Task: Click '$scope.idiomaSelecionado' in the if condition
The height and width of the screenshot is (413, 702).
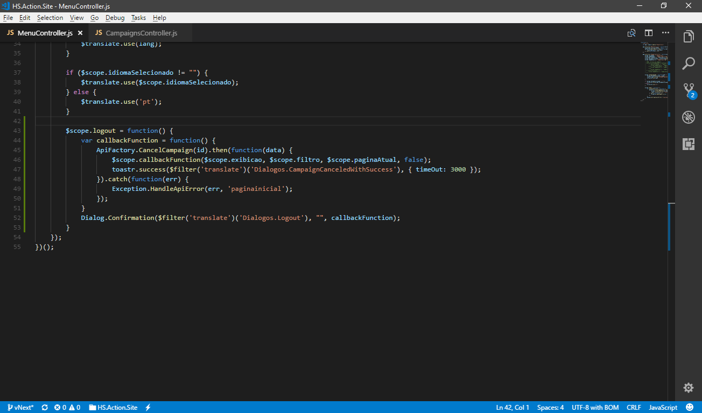Action: pyautogui.click(x=127, y=73)
